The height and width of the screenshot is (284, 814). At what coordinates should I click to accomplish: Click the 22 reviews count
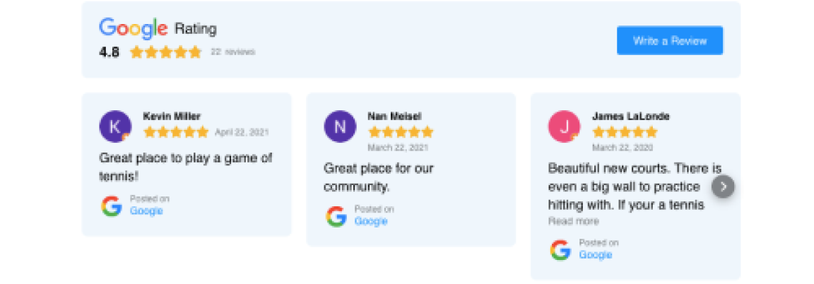[x=232, y=52]
